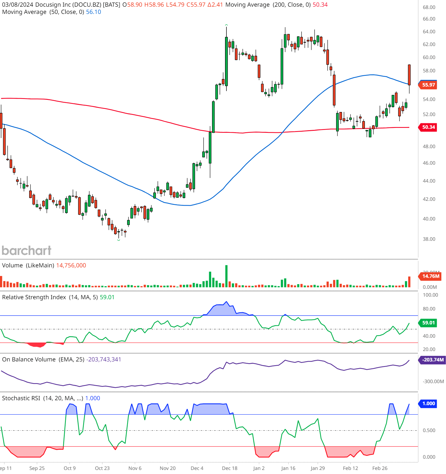Click the 1.000 Stochastic RSI tag
This screenshot has width=446, height=474.
pyautogui.click(x=428, y=403)
